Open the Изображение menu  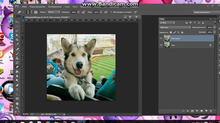(x=55, y=7)
